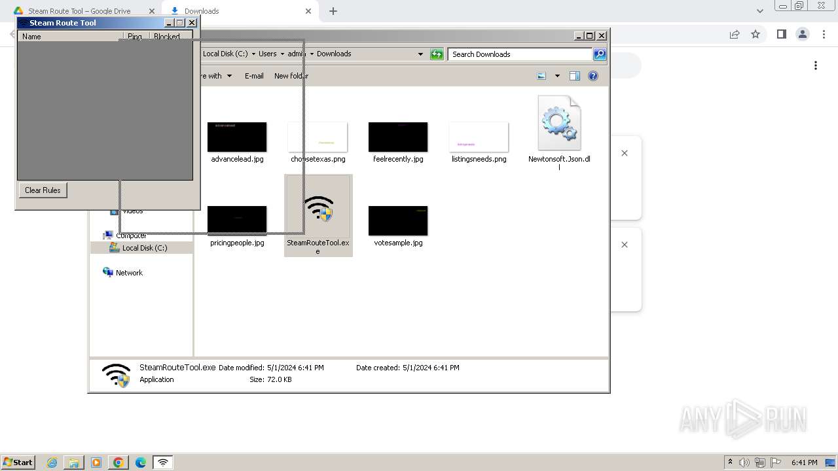Screen dimensions: 838x471
Task: Click the green refresh icon in address bar
Action: point(437,54)
